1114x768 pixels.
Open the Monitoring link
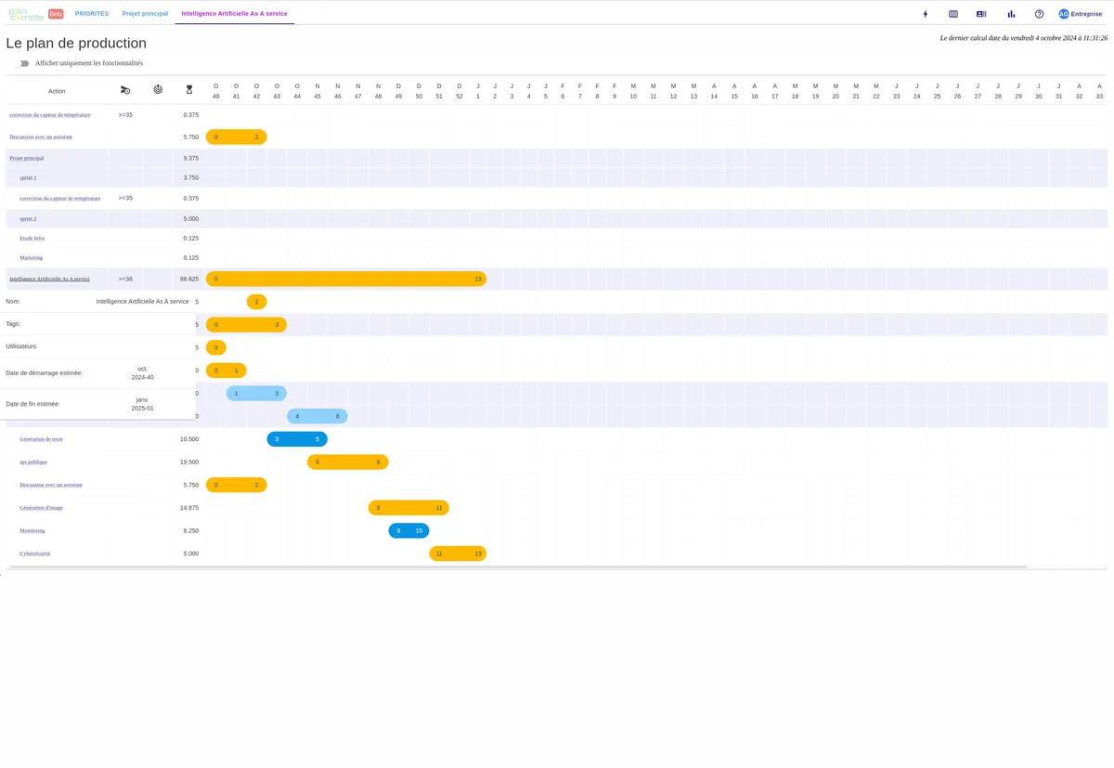[32, 530]
